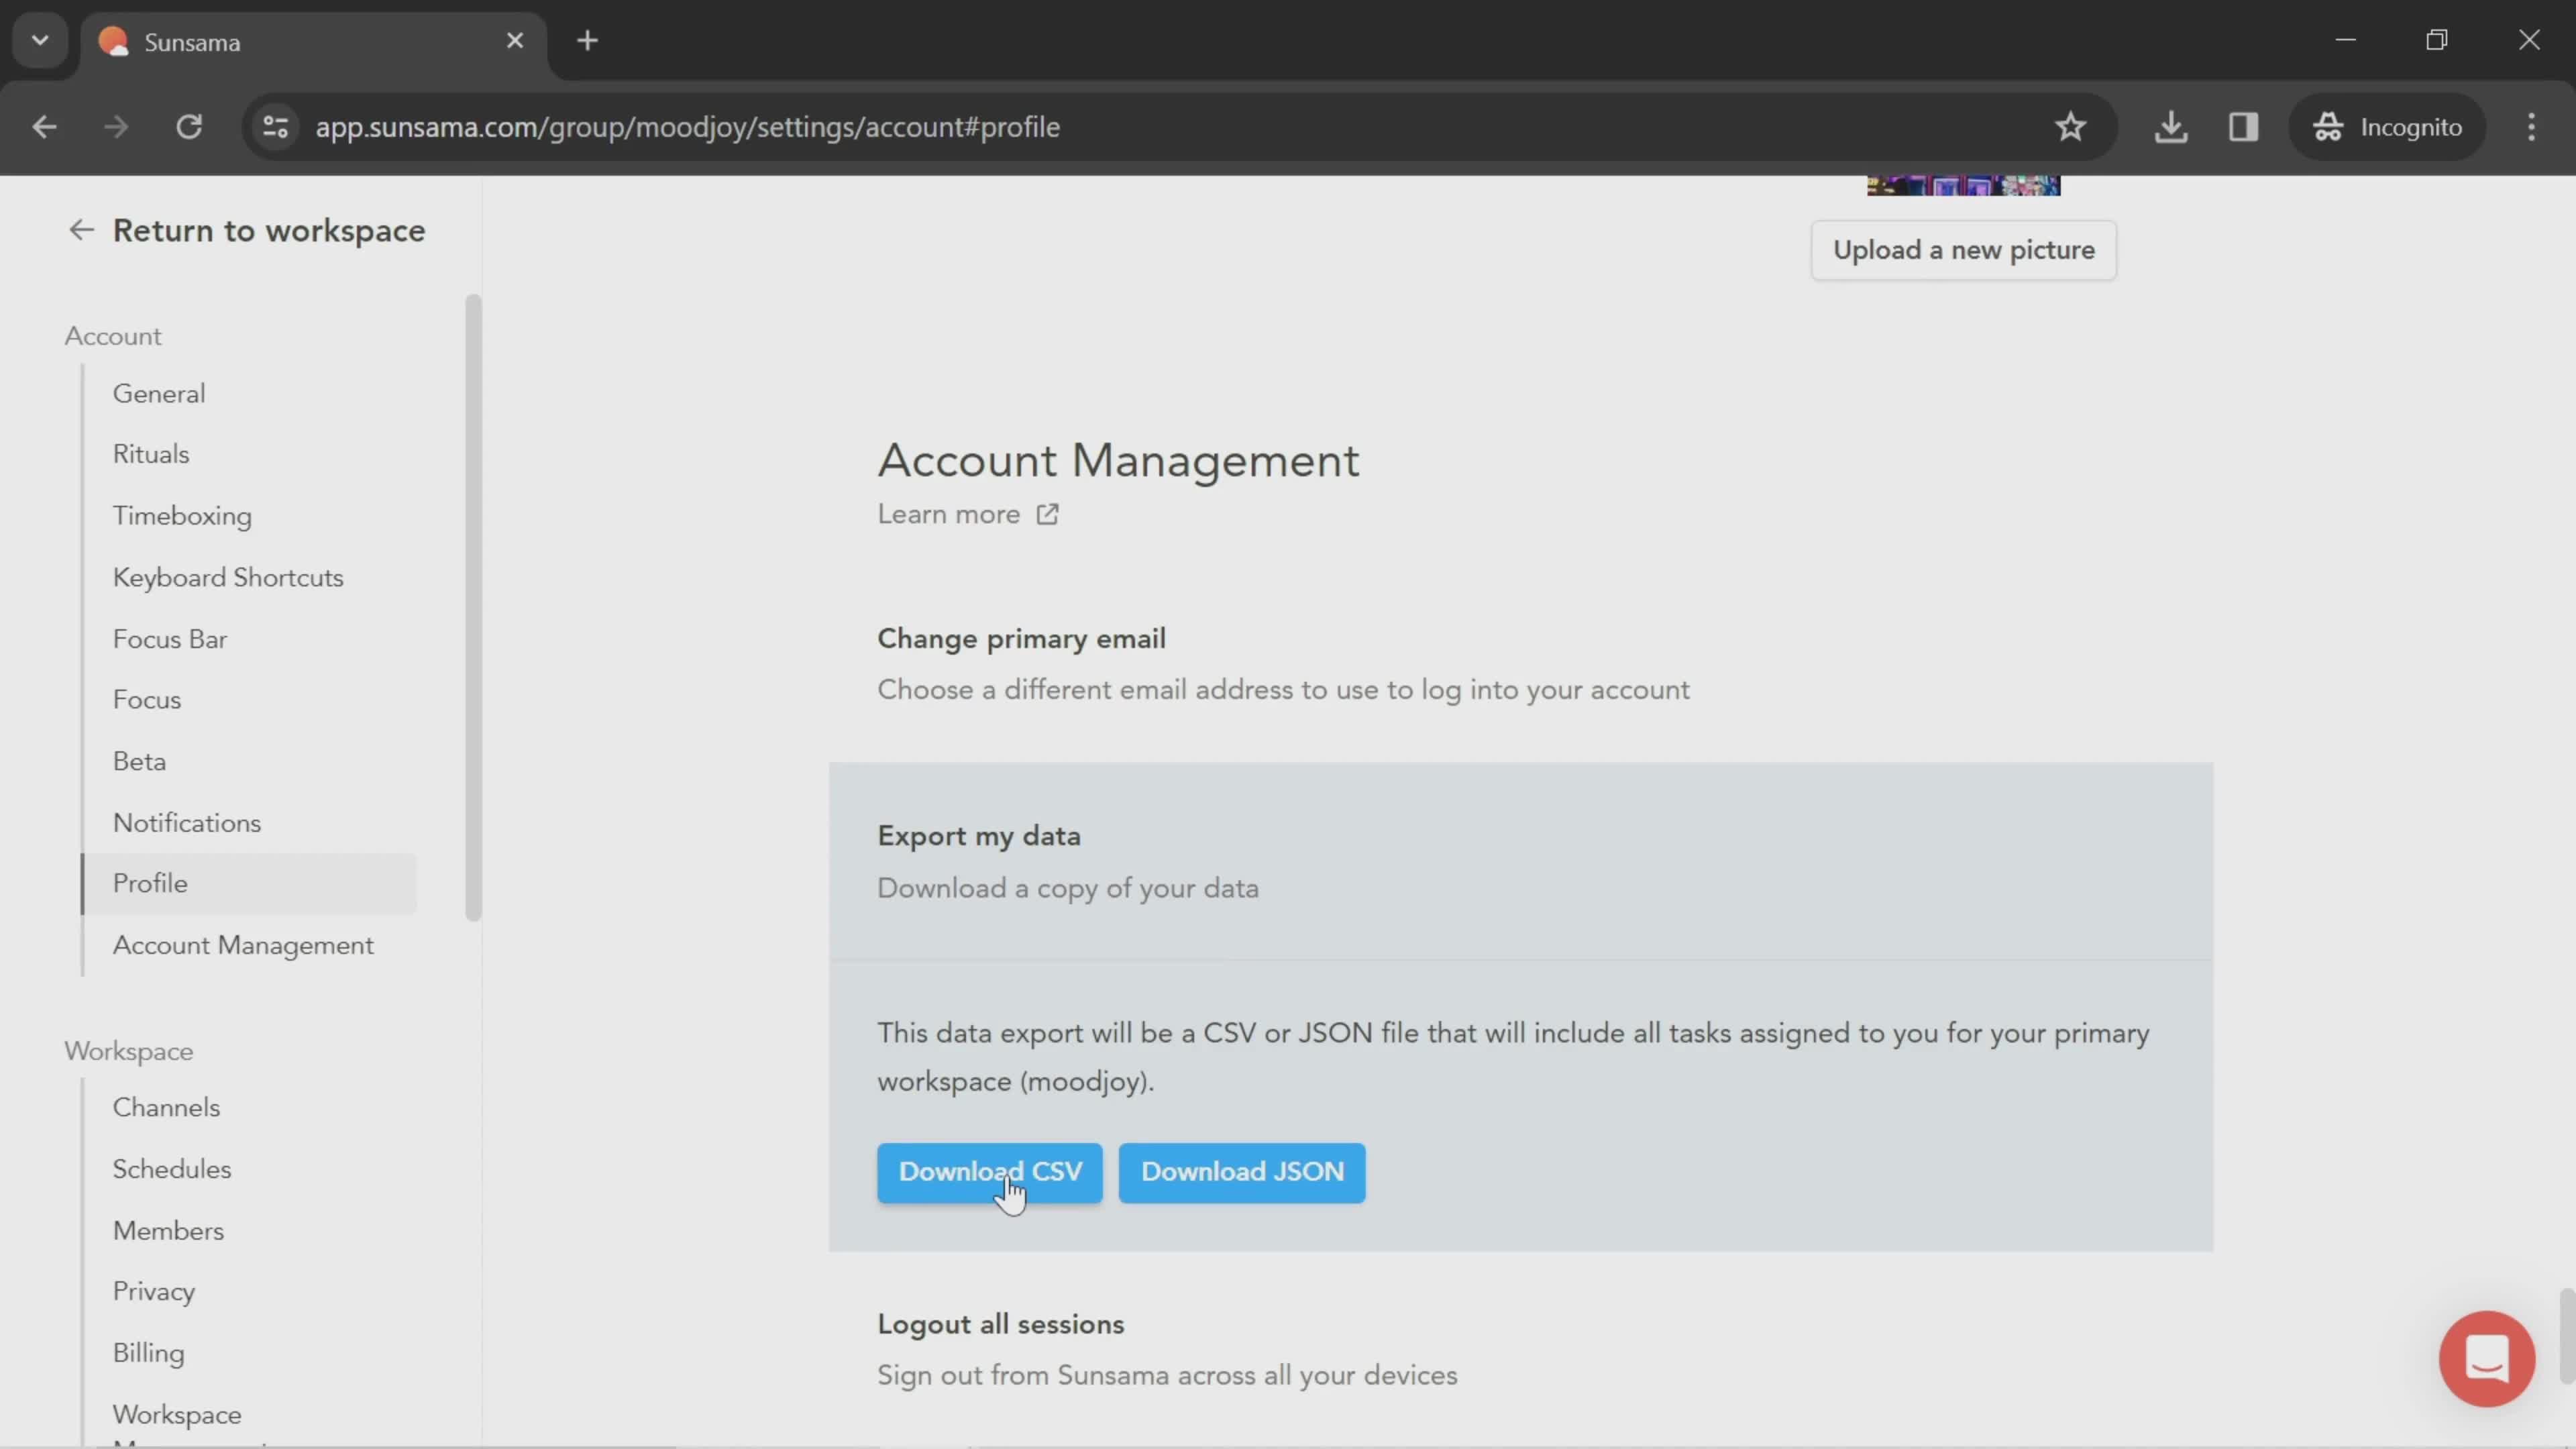Select the General account settings item
Screen dimensions: 2576x1449
point(158,392)
